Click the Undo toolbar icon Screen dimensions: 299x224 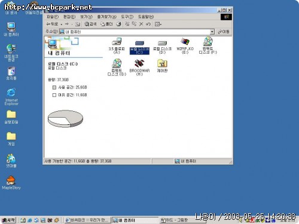click(148, 24)
